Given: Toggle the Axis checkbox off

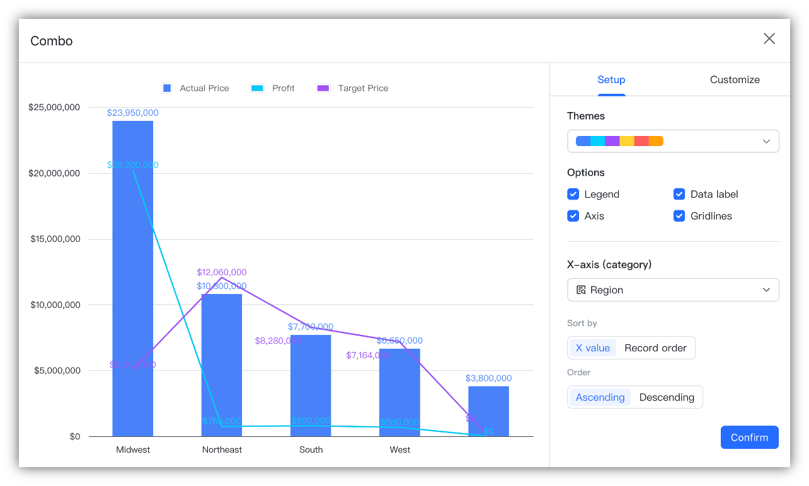Looking at the screenshot, I should click(573, 216).
